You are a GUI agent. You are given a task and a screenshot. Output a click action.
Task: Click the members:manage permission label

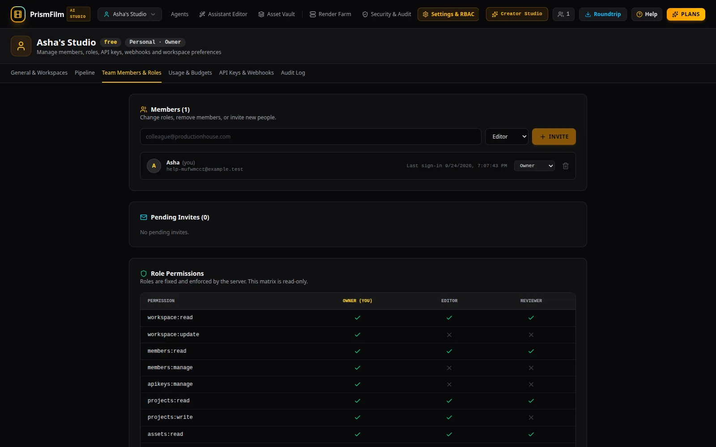click(170, 368)
